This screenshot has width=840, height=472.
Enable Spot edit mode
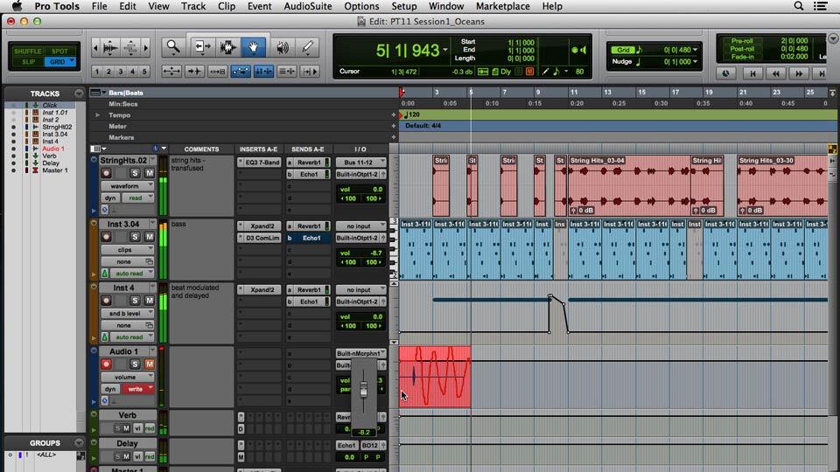59,52
